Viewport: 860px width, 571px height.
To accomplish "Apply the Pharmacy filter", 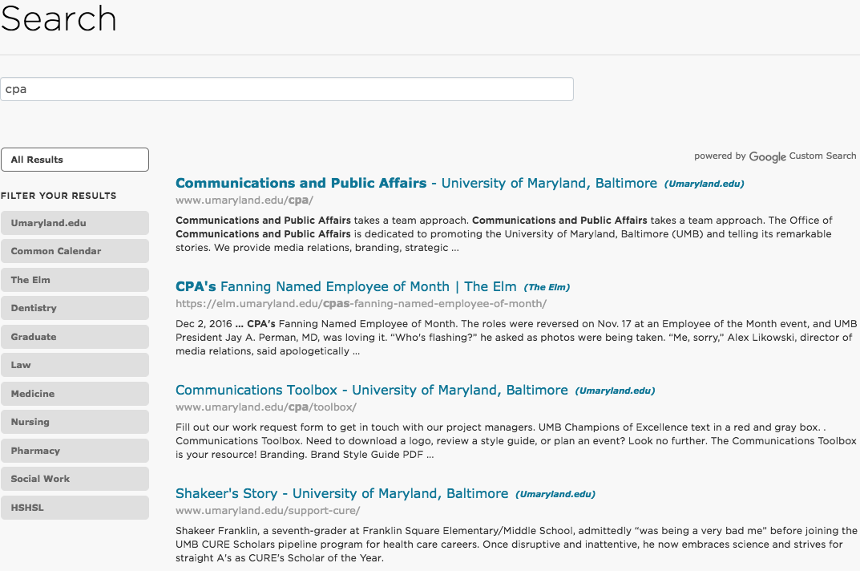I will pos(75,451).
